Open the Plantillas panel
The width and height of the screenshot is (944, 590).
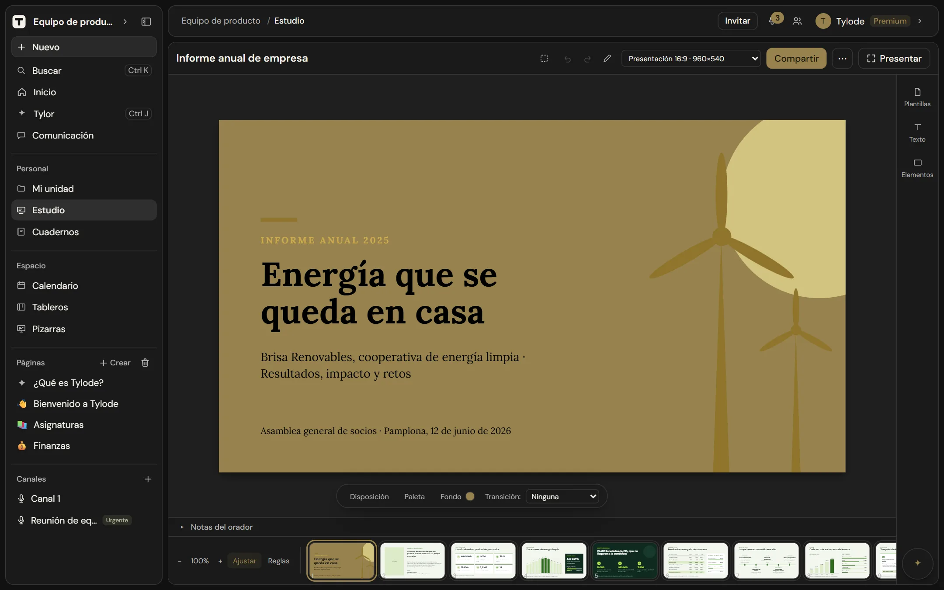pos(917,97)
